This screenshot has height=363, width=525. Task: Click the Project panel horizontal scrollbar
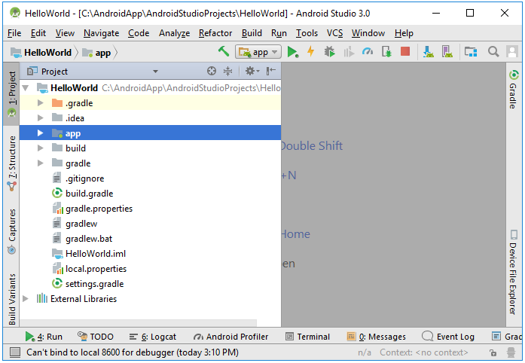139,322
